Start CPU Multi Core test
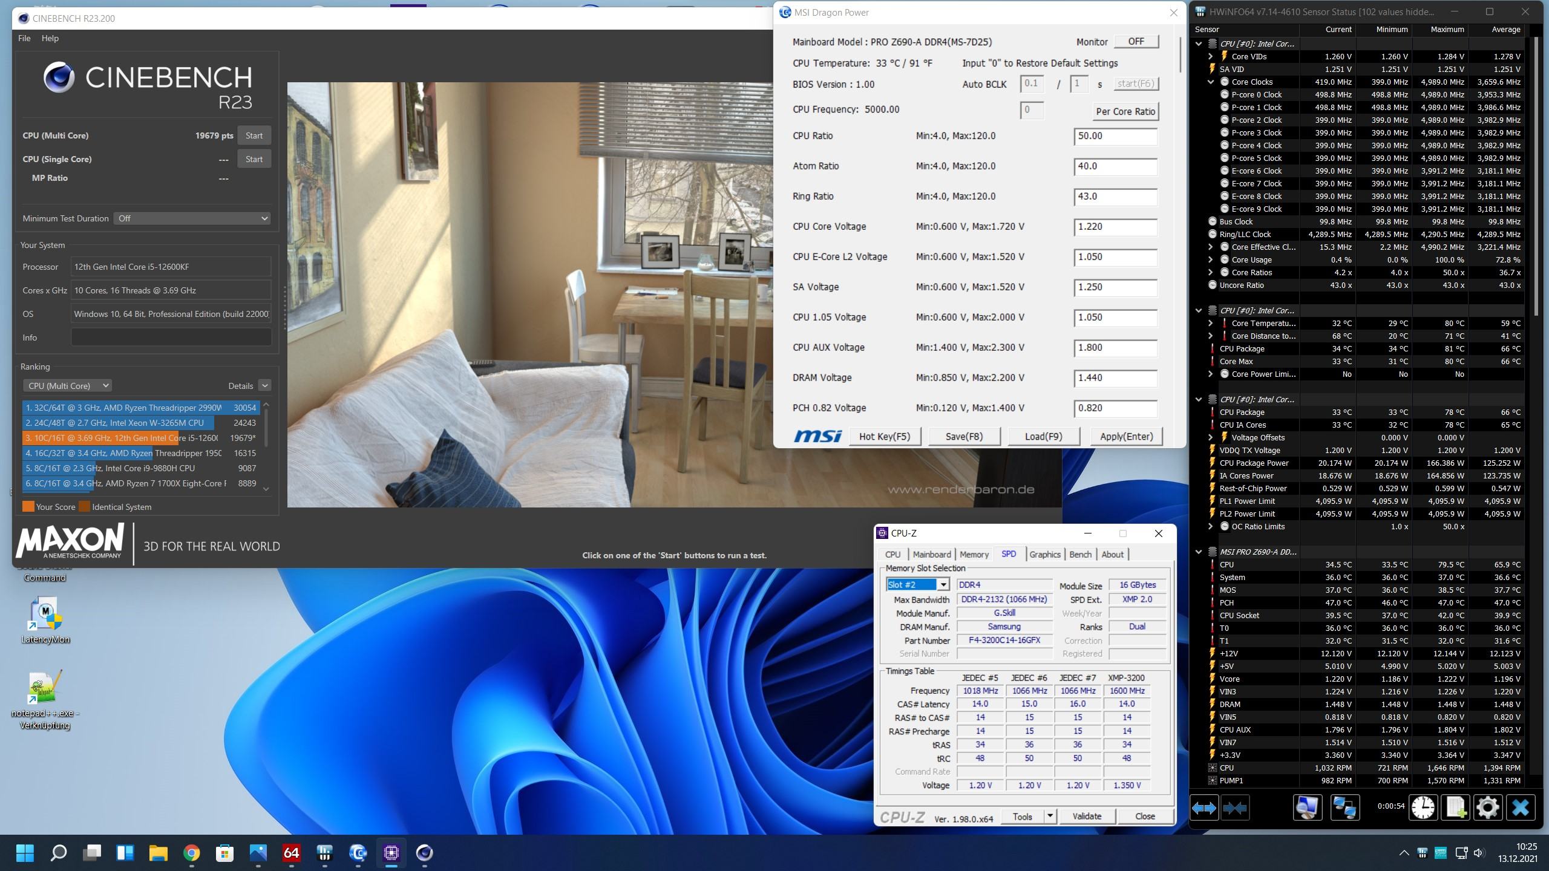This screenshot has height=871, width=1549. [254, 135]
